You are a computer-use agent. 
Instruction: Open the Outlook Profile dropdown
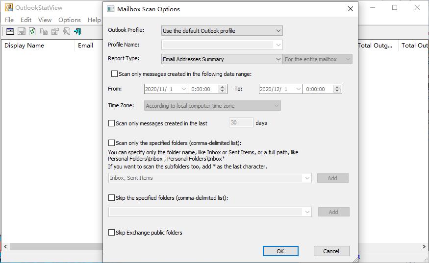222,31
